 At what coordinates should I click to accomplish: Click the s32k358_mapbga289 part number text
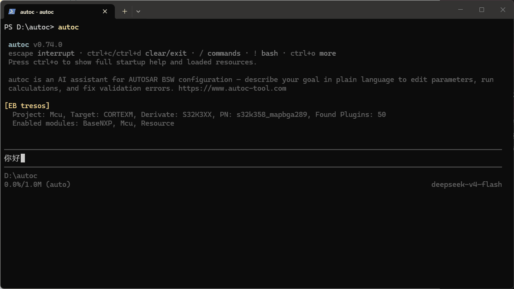[x=272, y=115]
